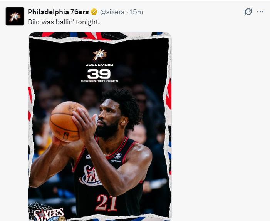Click the 76ers star logo in graphic
The width and height of the screenshot is (270, 221).
100,55
